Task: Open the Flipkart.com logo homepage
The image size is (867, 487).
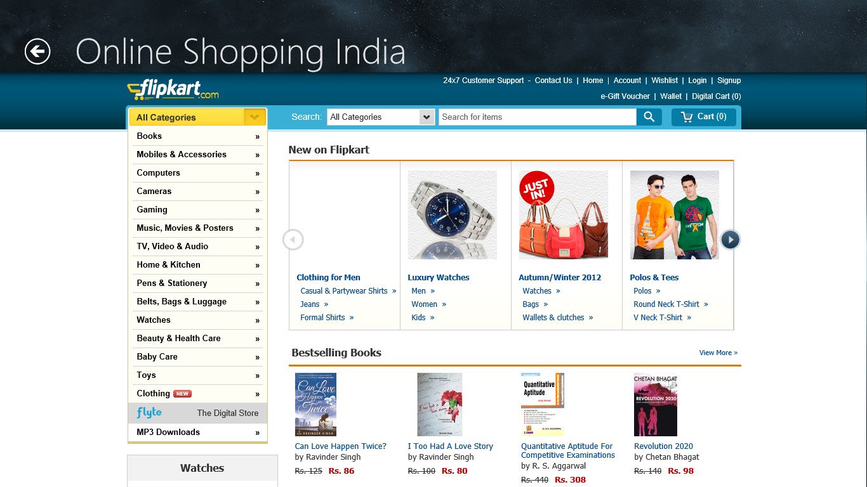Action: coord(173,89)
